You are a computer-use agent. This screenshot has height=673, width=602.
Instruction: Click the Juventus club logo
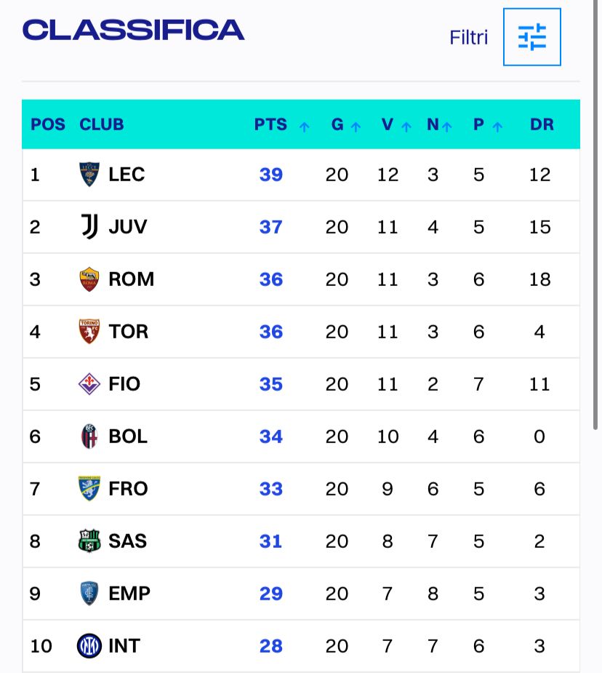pos(89,227)
